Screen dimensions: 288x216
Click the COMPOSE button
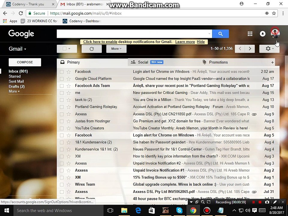[25, 62]
